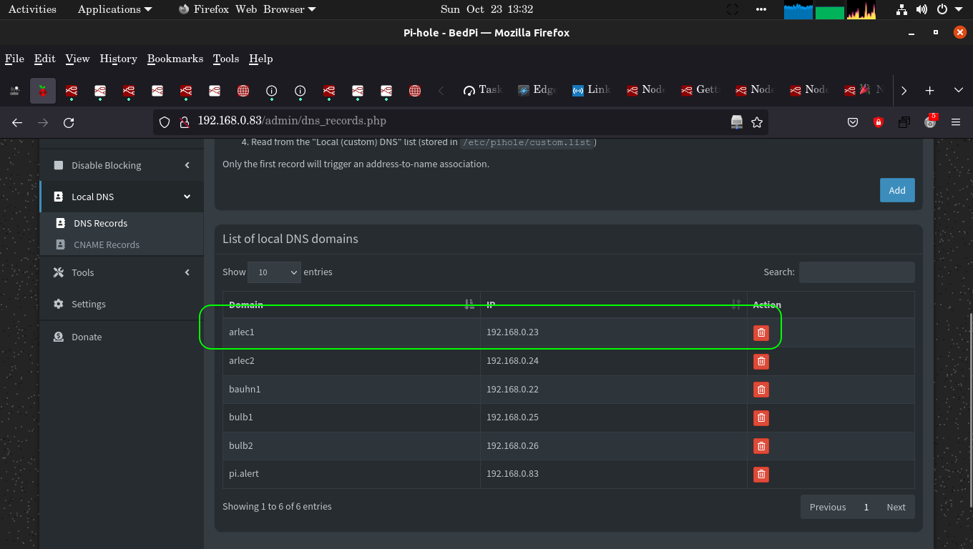This screenshot has height=549, width=973.
Task: Select the 192.168.0.83 IP cell
Action: (614, 474)
